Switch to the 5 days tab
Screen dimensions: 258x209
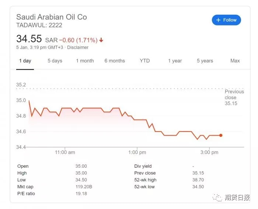point(55,61)
